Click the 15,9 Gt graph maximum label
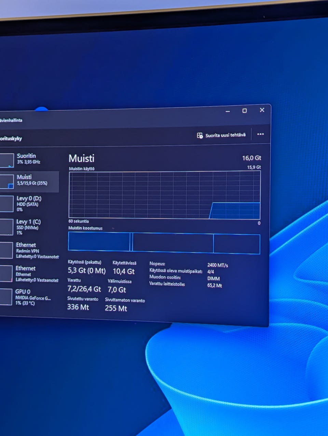 pos(254,167)
